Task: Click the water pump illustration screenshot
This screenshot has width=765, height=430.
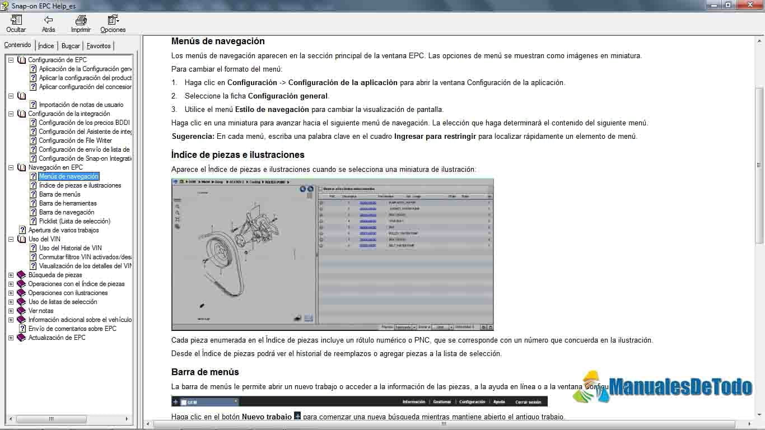Action: pyautogui.click(x=333, y=255)
